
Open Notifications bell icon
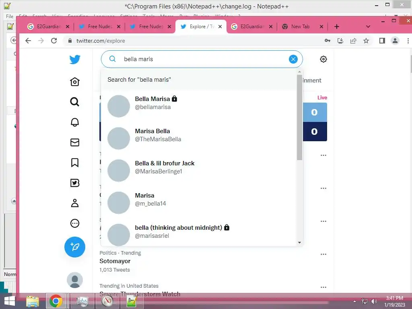click(75, 122)
